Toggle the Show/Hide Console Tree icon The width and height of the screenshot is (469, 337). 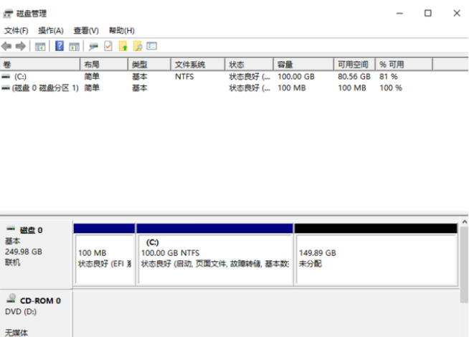(40, 46)
